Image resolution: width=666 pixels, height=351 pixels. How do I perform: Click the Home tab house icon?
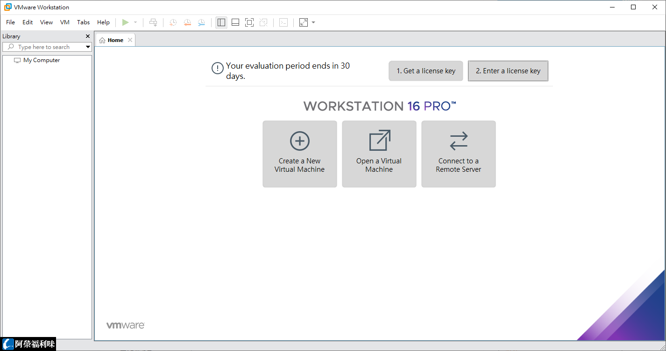click(103, 40)
